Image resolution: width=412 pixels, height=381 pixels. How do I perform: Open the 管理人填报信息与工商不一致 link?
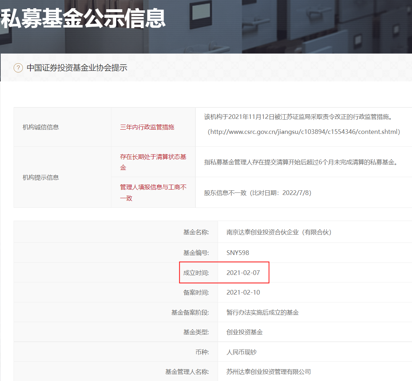tap(153, 192)
